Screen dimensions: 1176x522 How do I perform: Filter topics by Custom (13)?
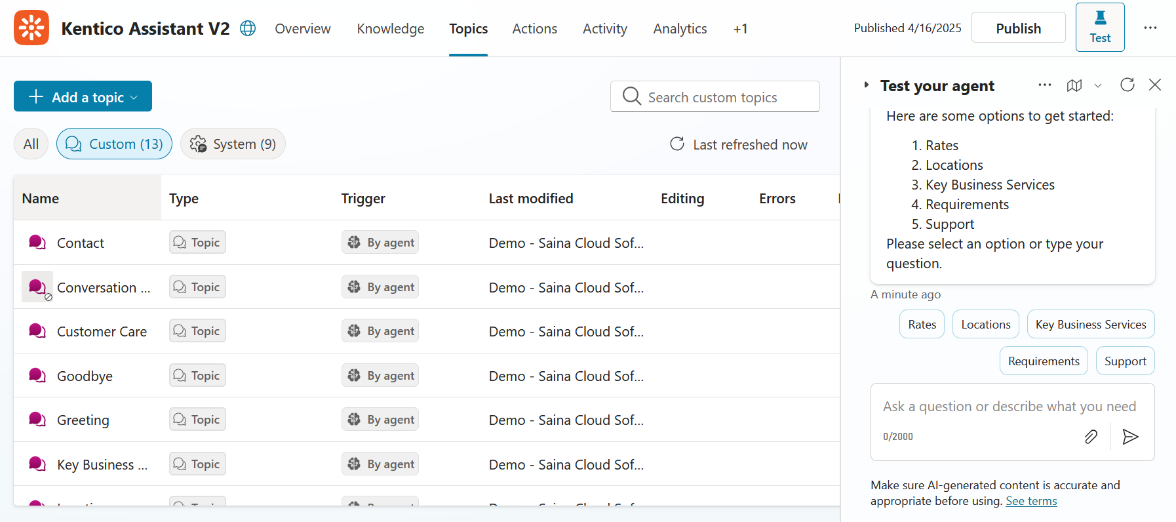point(114,144)
